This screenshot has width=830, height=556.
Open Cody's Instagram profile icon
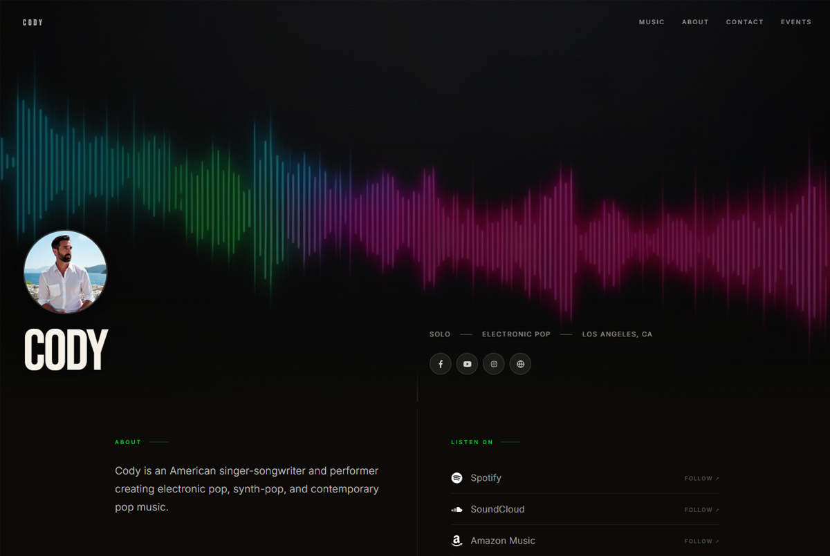(494, 364)
